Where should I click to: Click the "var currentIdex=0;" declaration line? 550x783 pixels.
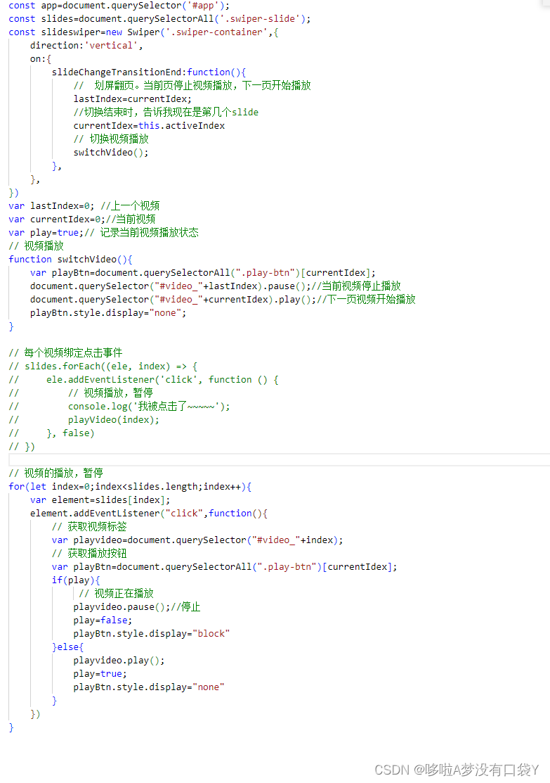81,219
